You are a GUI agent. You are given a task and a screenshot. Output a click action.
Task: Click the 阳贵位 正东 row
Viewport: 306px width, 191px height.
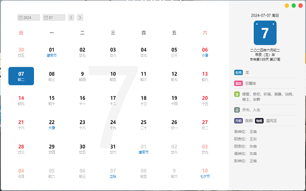pyautogui.click(x=245, y=139)
